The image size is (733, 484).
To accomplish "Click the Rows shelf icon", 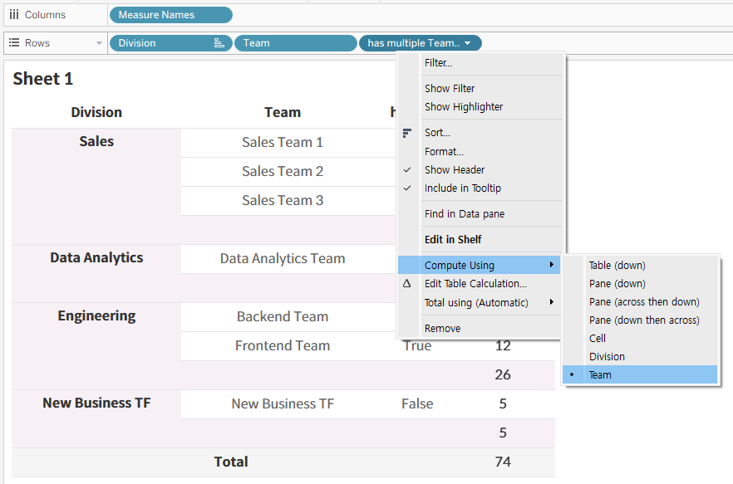I will tap(14, 43).
